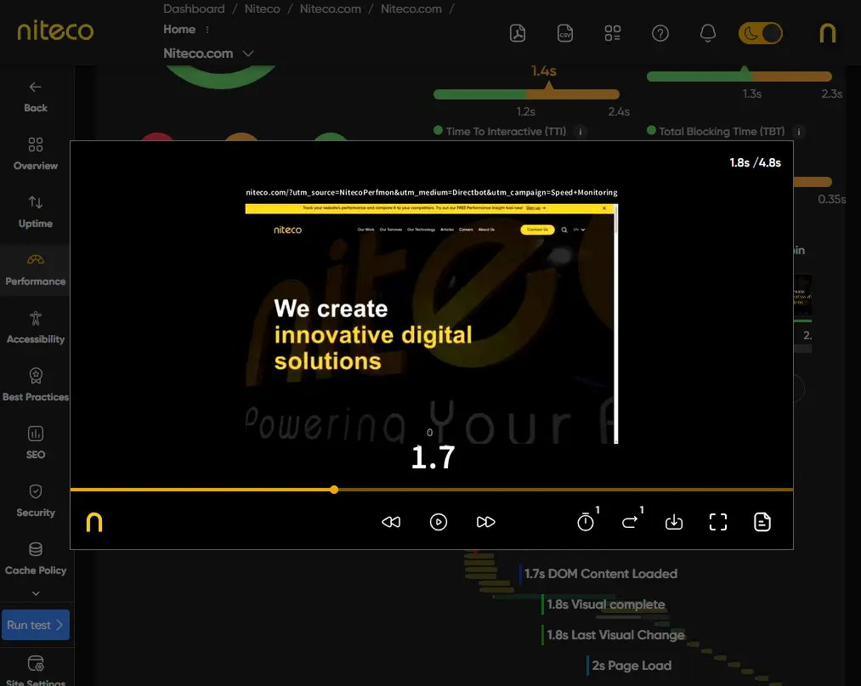Fast forward the video playback

click(x=486, y=522)
